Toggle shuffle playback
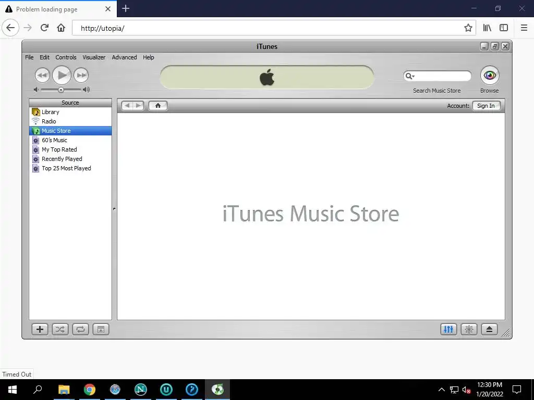Screen dimensions: 534x400 (x=60, y=329)
